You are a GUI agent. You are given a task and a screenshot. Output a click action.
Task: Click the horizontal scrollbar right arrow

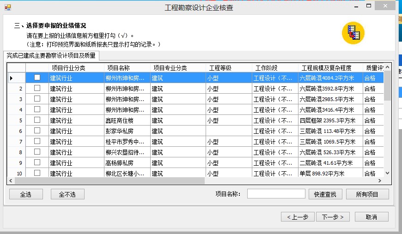pos(380,181)
